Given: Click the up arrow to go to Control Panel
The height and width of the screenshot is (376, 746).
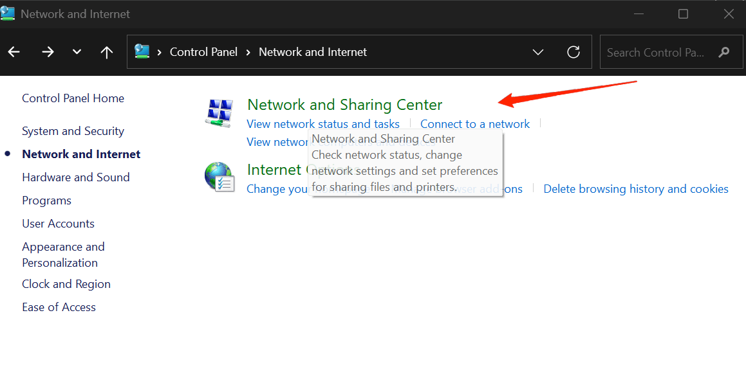Looking at the screenshot, I should click(106, 51).
